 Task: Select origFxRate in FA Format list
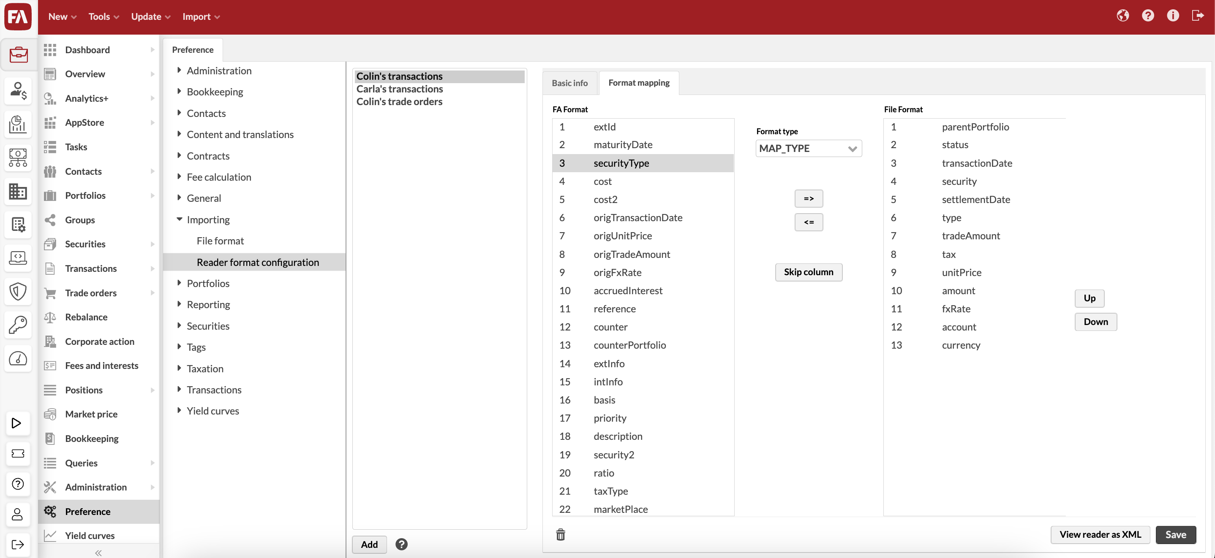click(x=643, y=272)
